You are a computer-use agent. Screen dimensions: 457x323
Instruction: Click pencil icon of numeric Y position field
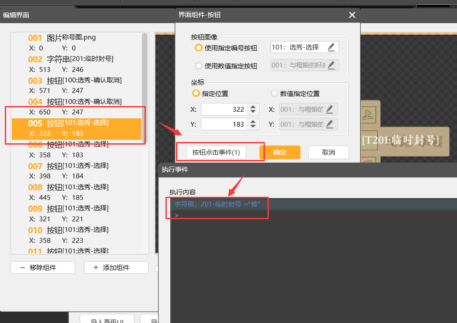[330, 124]
